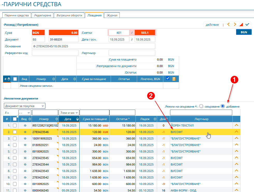Select the 'свързване' radio button
This screenshot has width=254, height=192.
[201, 106]
